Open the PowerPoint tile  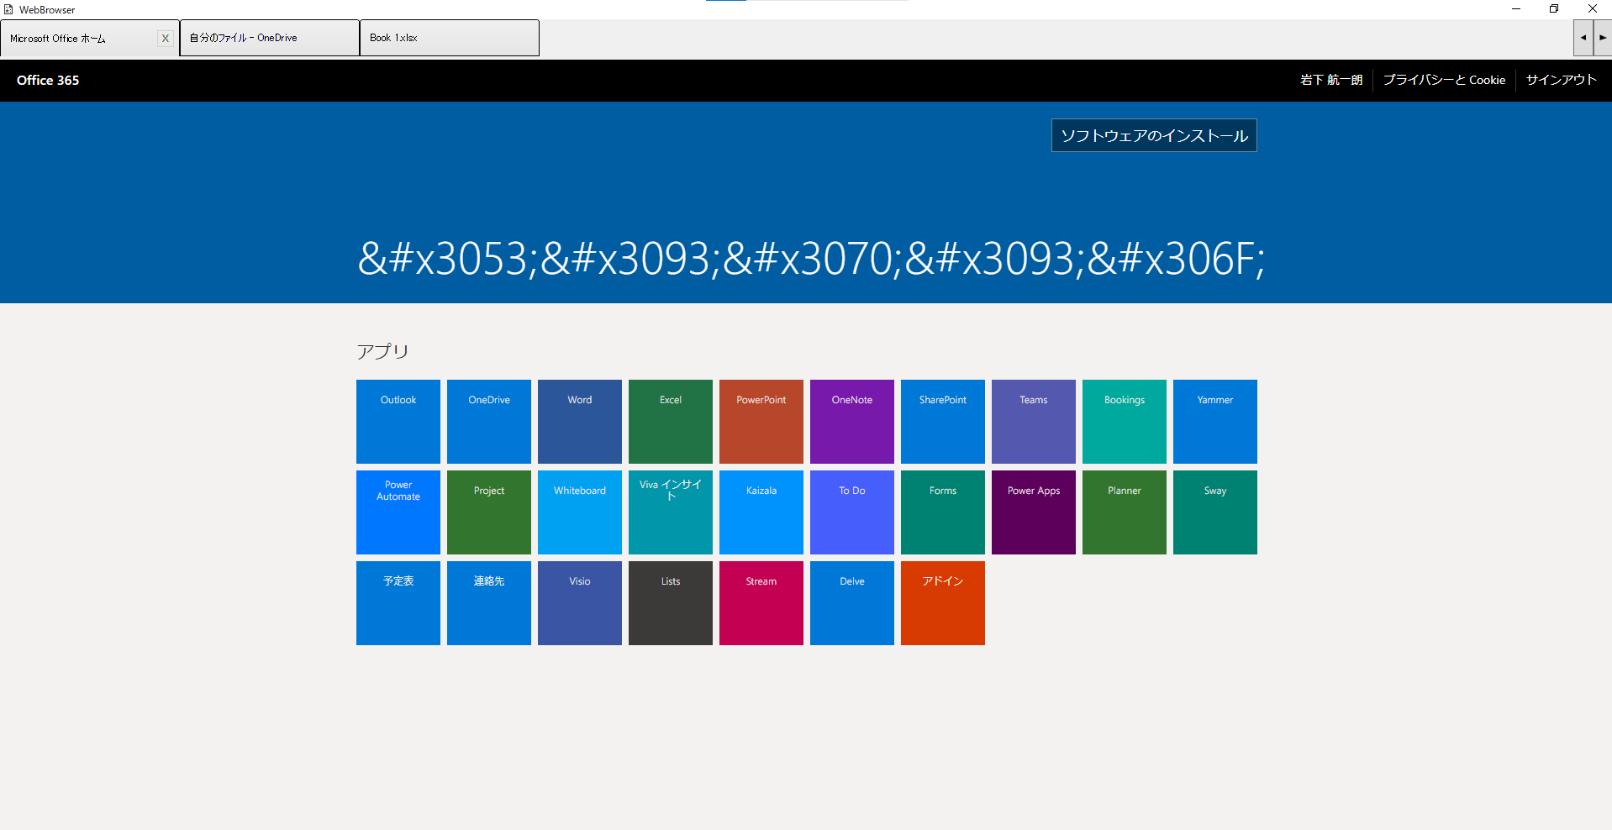pyautogui.click(x=761, y=422)
